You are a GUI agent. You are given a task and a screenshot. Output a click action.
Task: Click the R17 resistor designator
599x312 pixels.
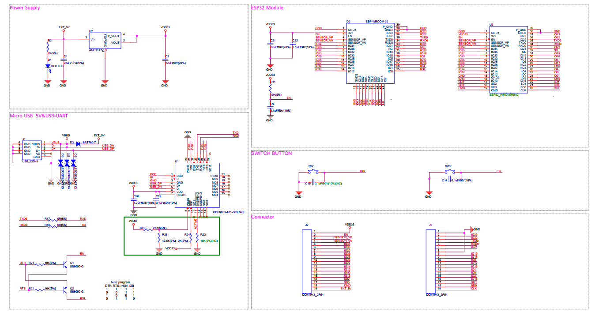pos(47,218)
